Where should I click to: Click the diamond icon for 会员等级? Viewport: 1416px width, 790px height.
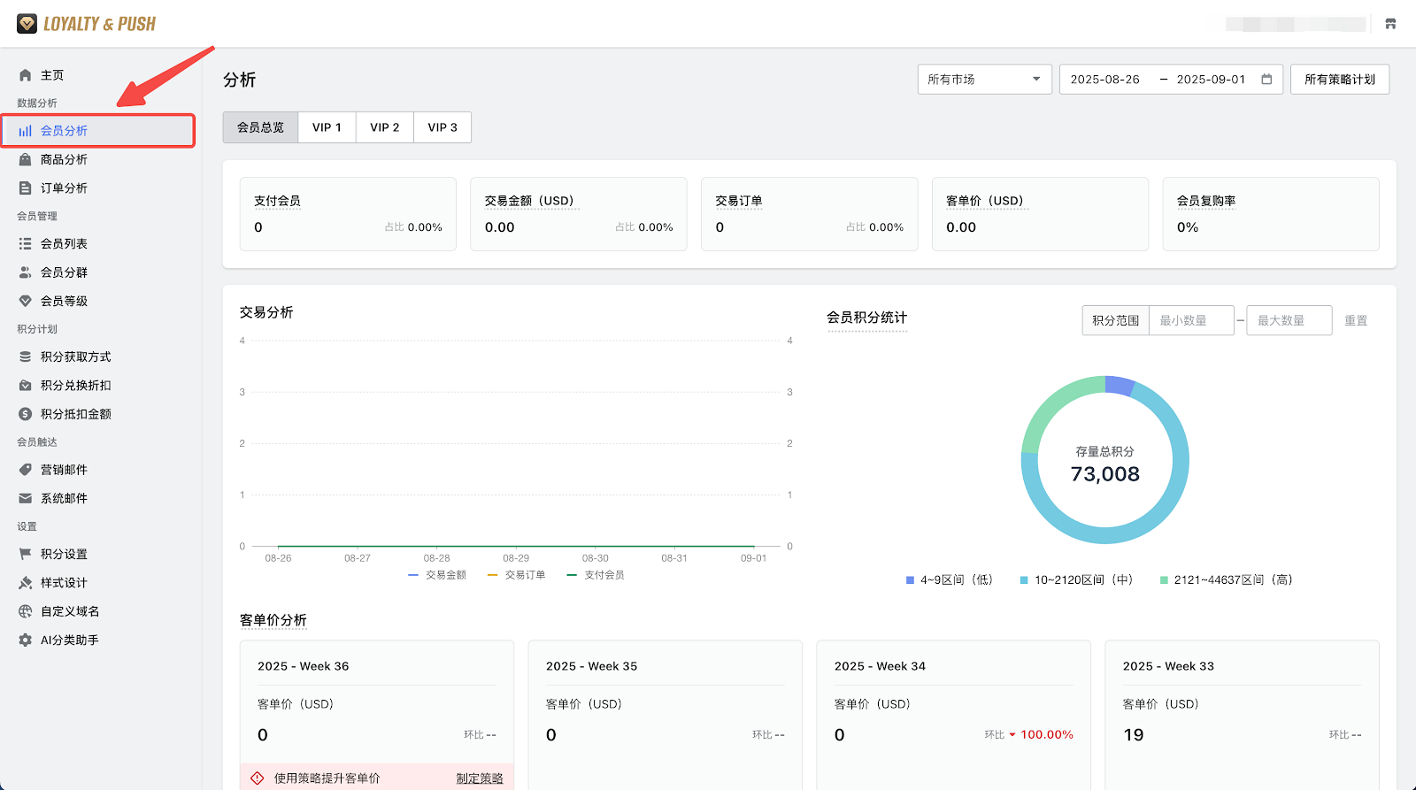click(x=26, y=301)
